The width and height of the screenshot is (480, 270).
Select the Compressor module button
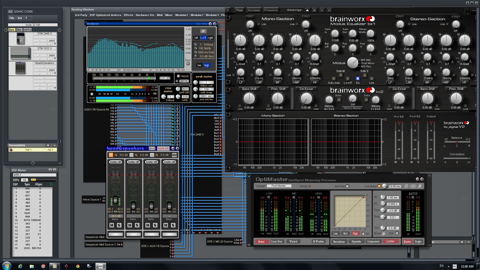pyautogui.click(x=373, y=242)
